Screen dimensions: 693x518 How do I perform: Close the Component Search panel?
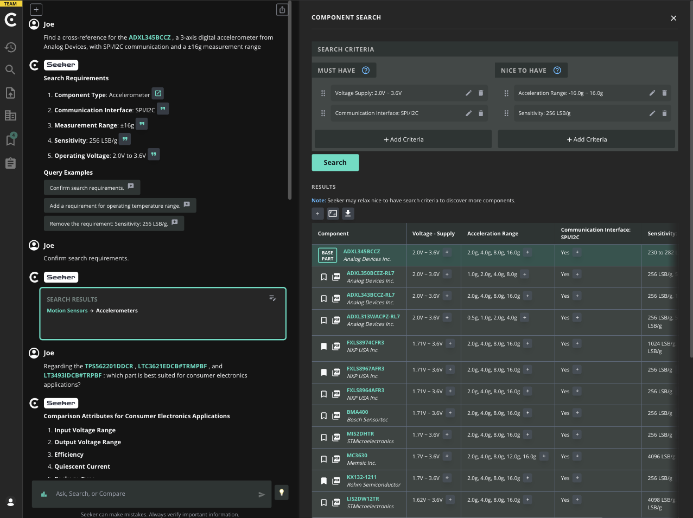point(673,18)
